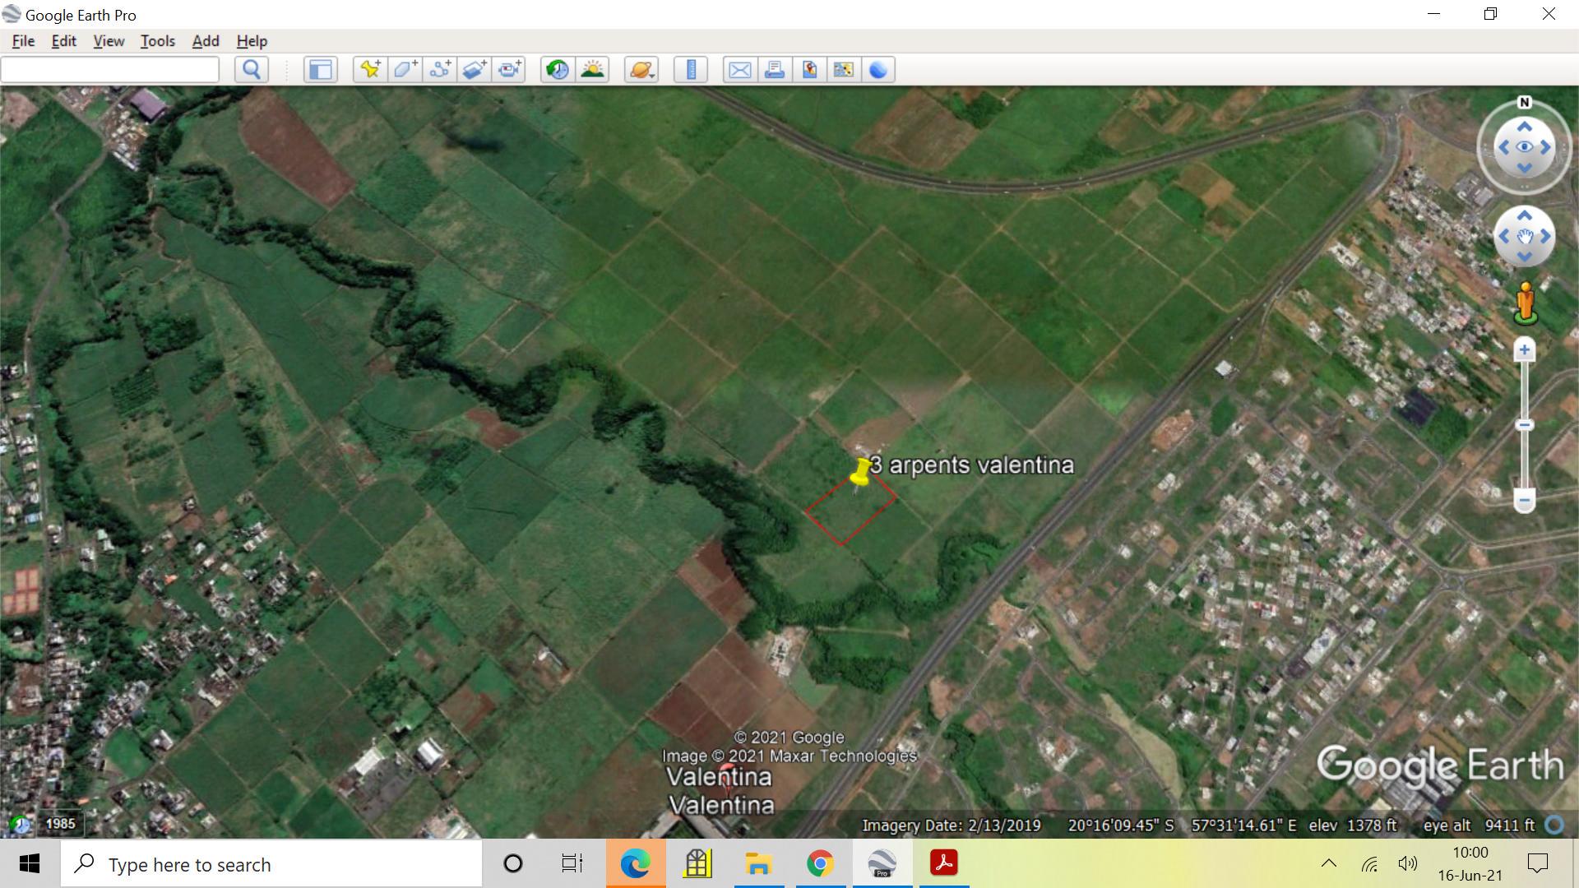Toggle sunlight across the landscape

[x=592, y=70]
